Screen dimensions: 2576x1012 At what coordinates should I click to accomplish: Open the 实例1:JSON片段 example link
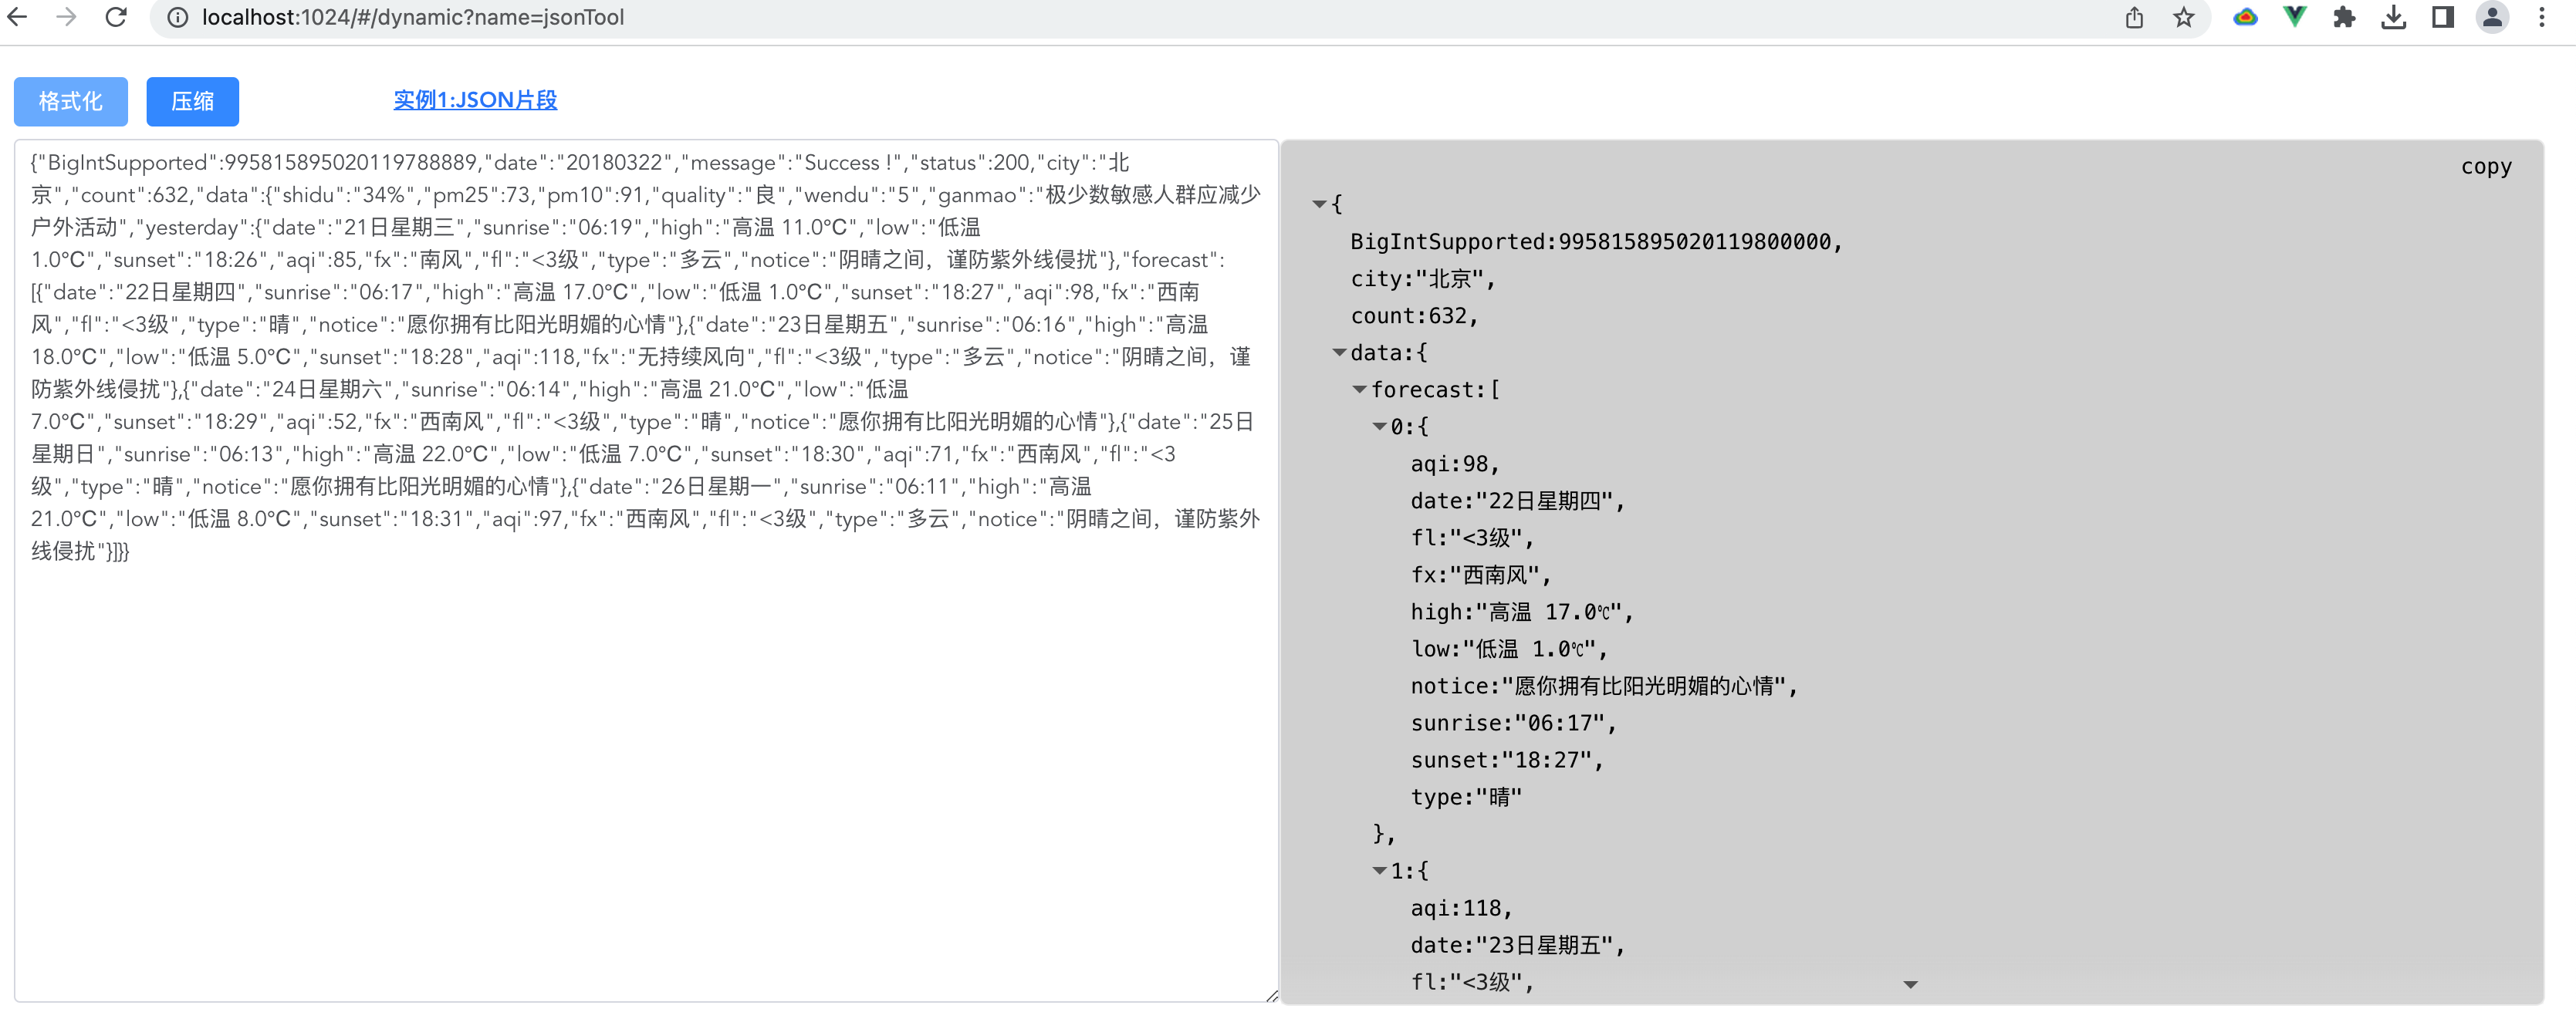[x=475, y=100]
